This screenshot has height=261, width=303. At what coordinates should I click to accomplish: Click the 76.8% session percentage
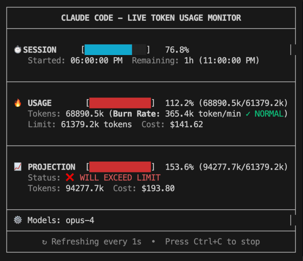(177, 50)
